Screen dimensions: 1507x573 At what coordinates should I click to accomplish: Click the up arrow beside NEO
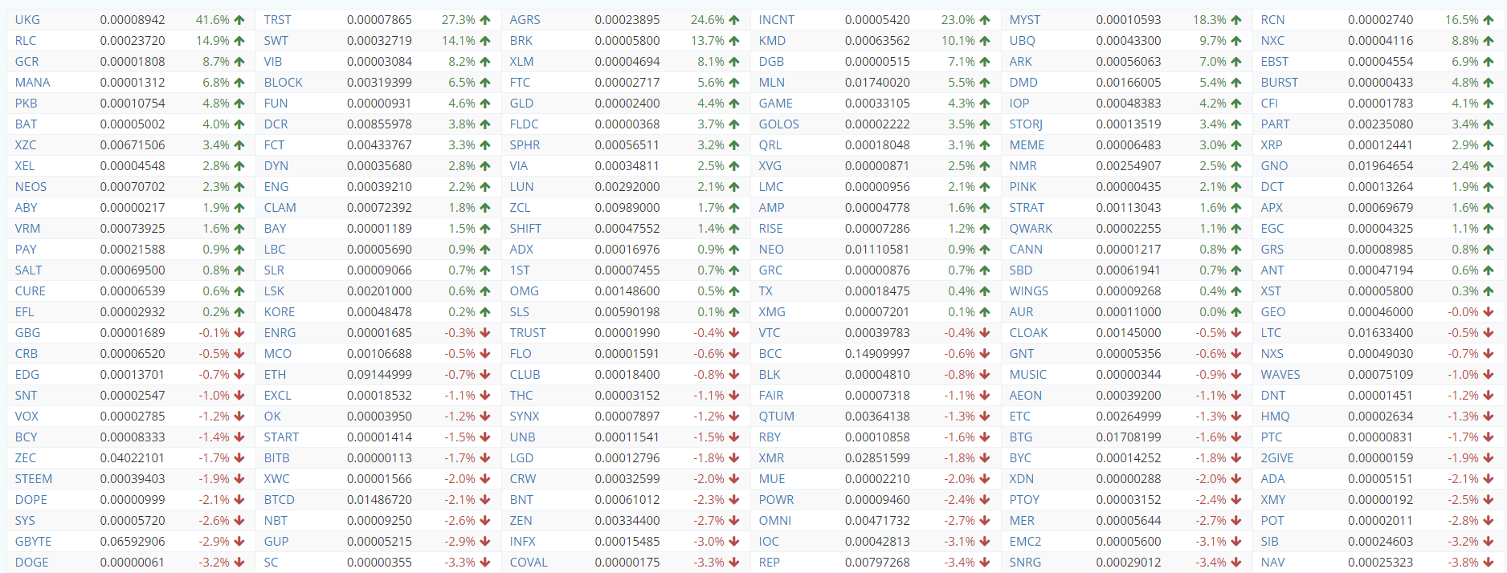pyautogui.click(x=985, y=250)
